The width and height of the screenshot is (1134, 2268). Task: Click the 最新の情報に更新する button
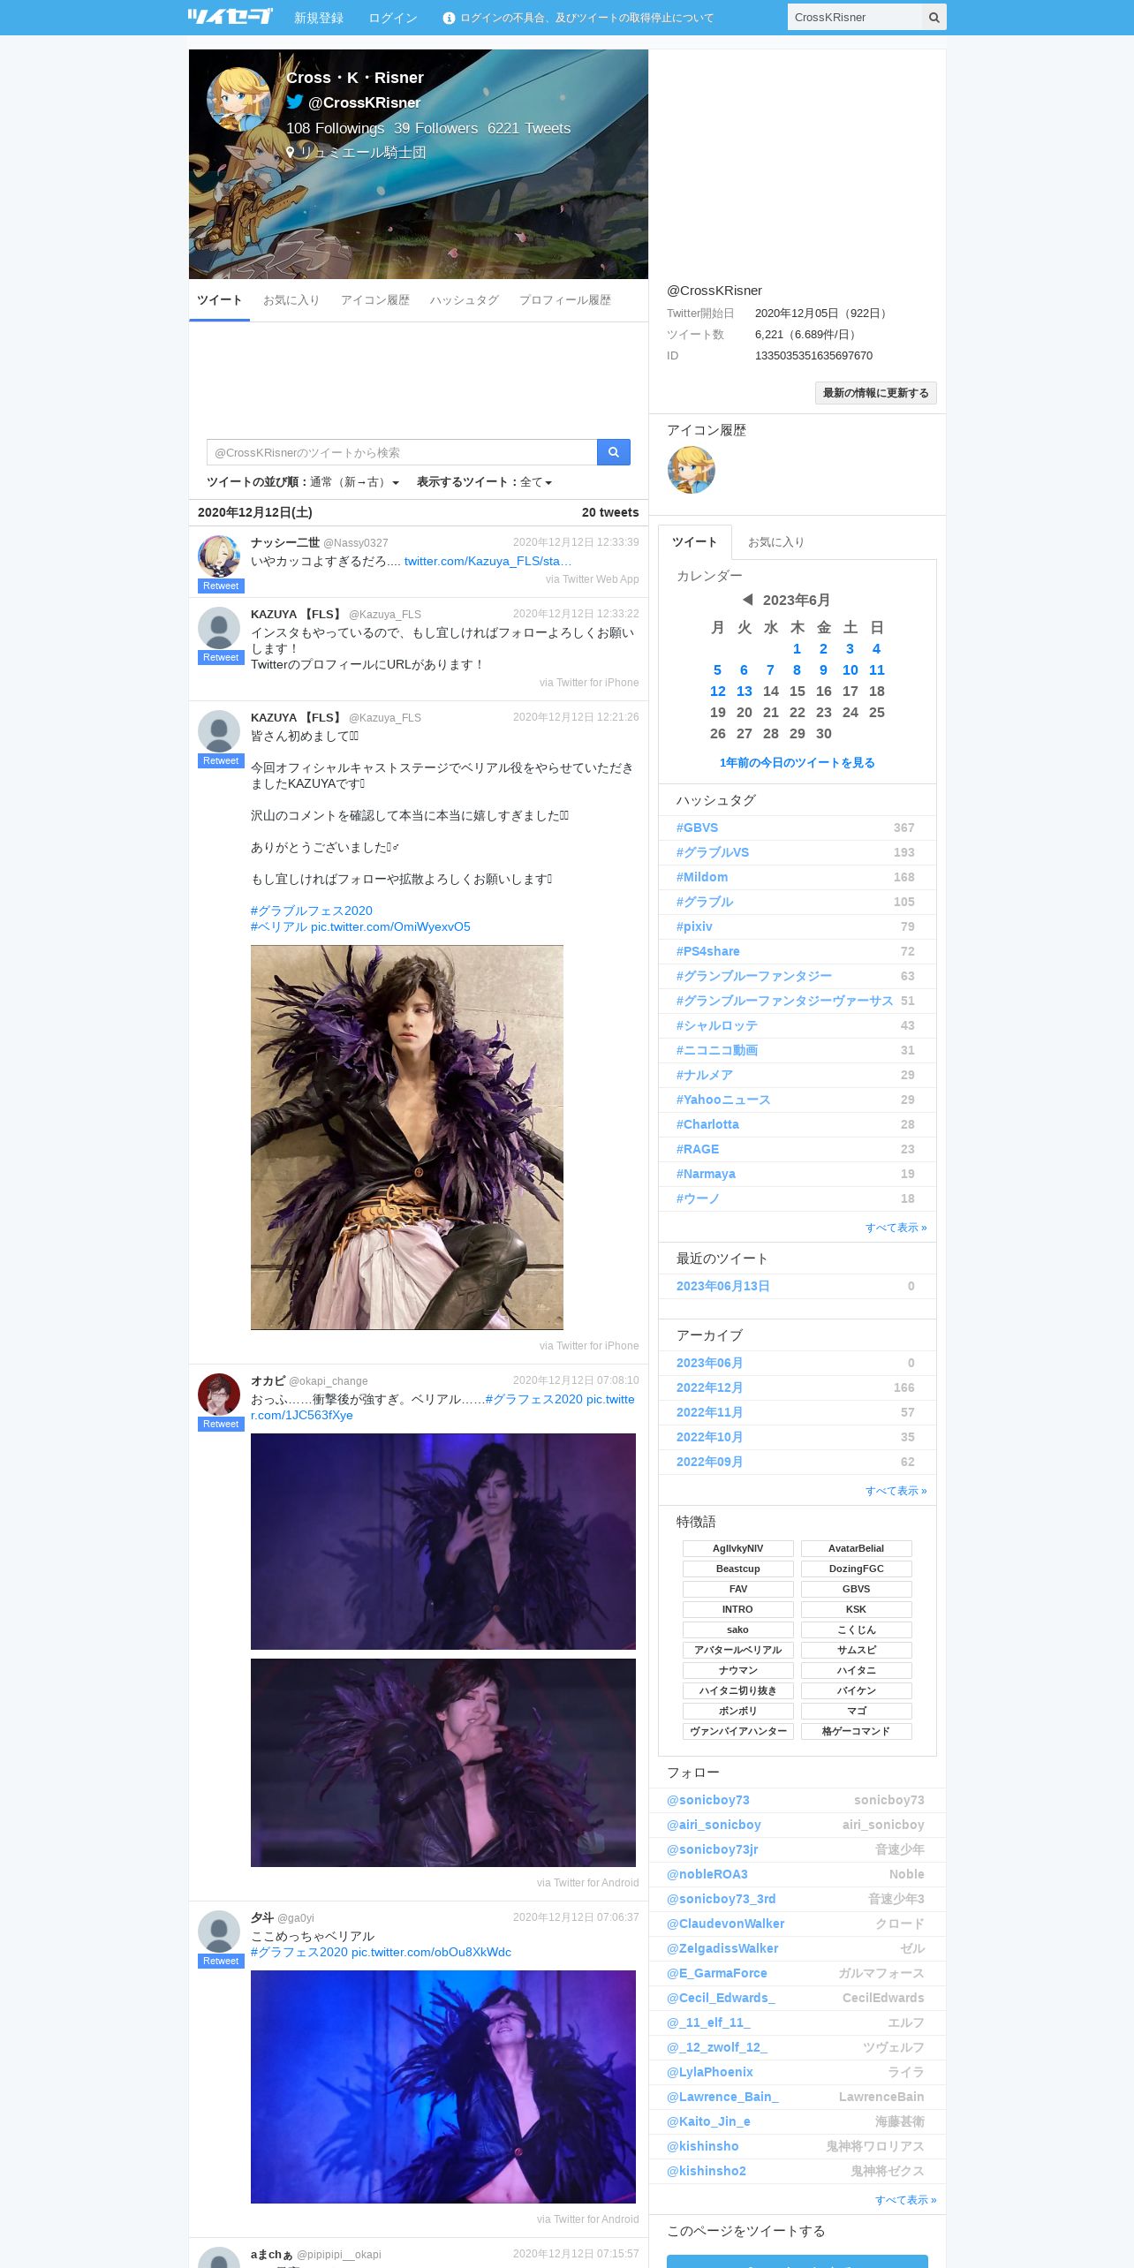click(x=876, y=393)
